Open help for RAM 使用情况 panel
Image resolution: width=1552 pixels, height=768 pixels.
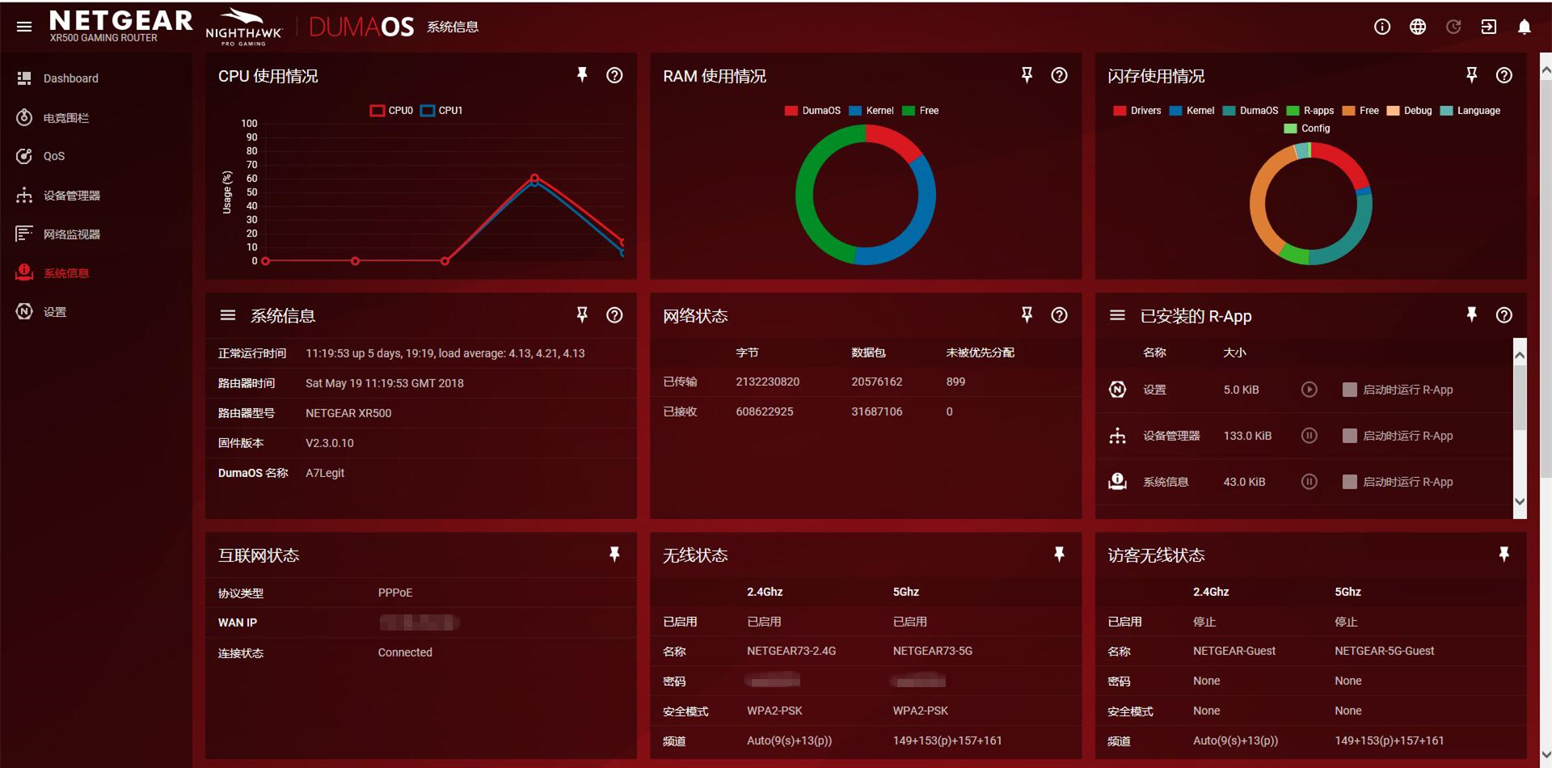click(1059, 75)
